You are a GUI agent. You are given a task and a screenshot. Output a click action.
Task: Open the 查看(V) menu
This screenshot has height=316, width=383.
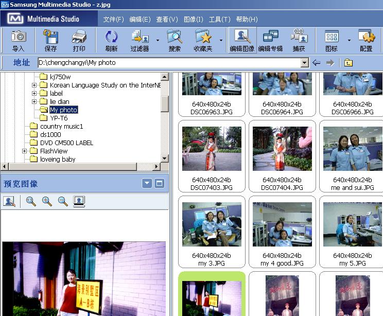(167, 19)
